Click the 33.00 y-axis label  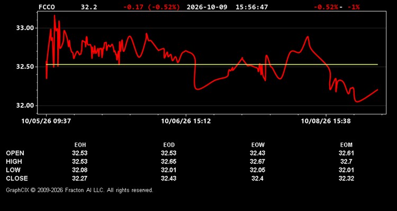(25, 28)
